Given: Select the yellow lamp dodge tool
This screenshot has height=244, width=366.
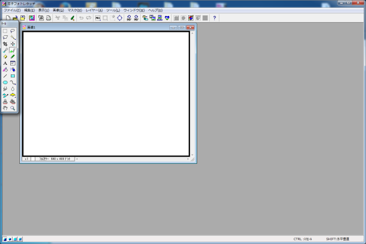Looking at the screenshot, I should [13, 95].
